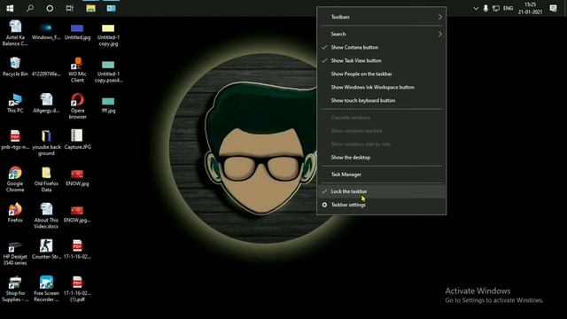The image size is (567, 319).
Task: Select the Opera browser desktop shortcut
Action: 77,106
